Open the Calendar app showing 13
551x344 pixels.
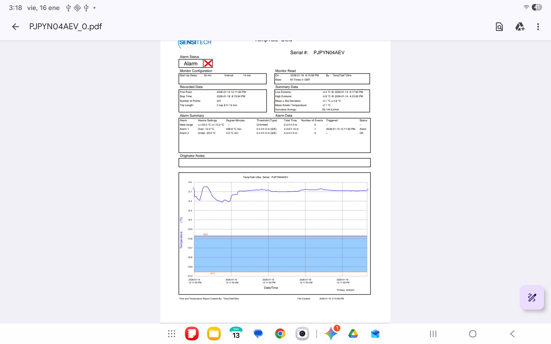tap(236, 334)
